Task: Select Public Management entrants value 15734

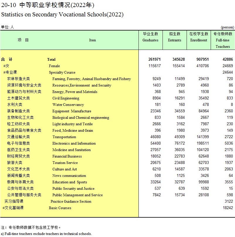Action: (x=180, y=195)
